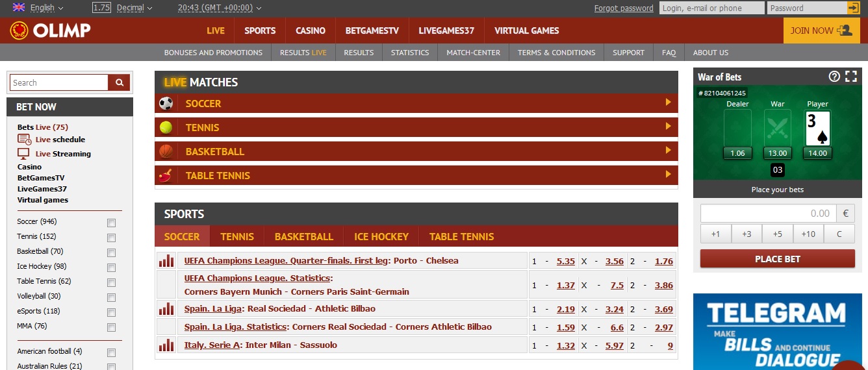Click the sidebar Search field
Viewport: 868px width, 370px height.
click(59, 82)
